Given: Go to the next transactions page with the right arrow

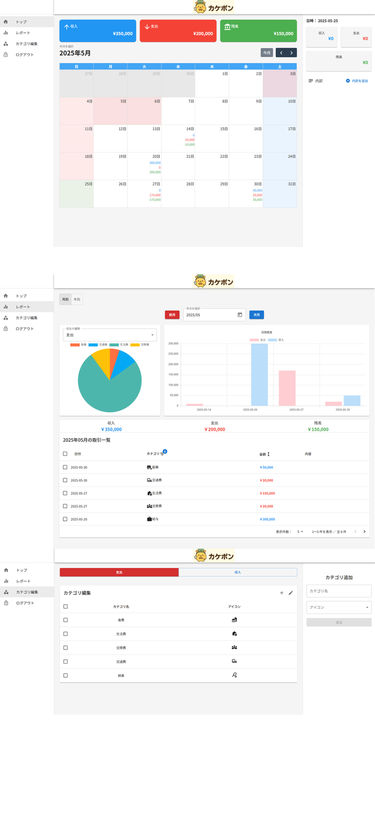Looking at the screenshot, I should pyautogui.click(x=365, y=532).
